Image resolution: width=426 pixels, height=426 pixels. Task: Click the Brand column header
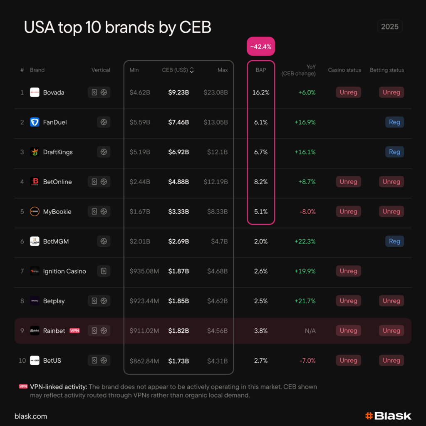pyautogui.click(x=37, y=70)
